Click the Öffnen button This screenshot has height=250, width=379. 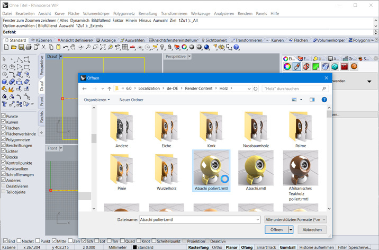pyautogui.click(x=276, y=230)
